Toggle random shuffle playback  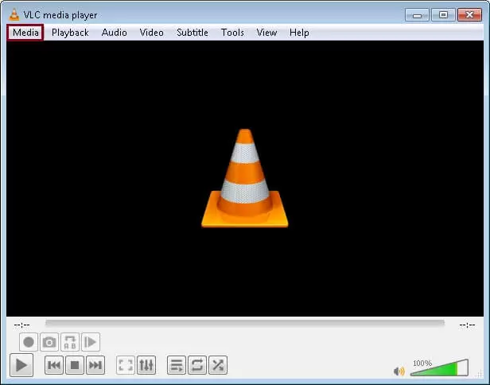(x=218, y=365)
